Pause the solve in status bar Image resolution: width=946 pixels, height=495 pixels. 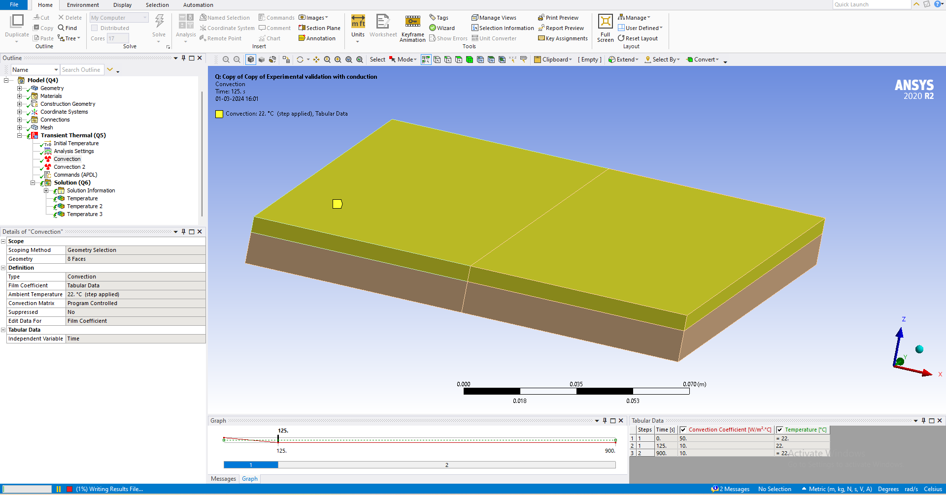pos(59,489)
